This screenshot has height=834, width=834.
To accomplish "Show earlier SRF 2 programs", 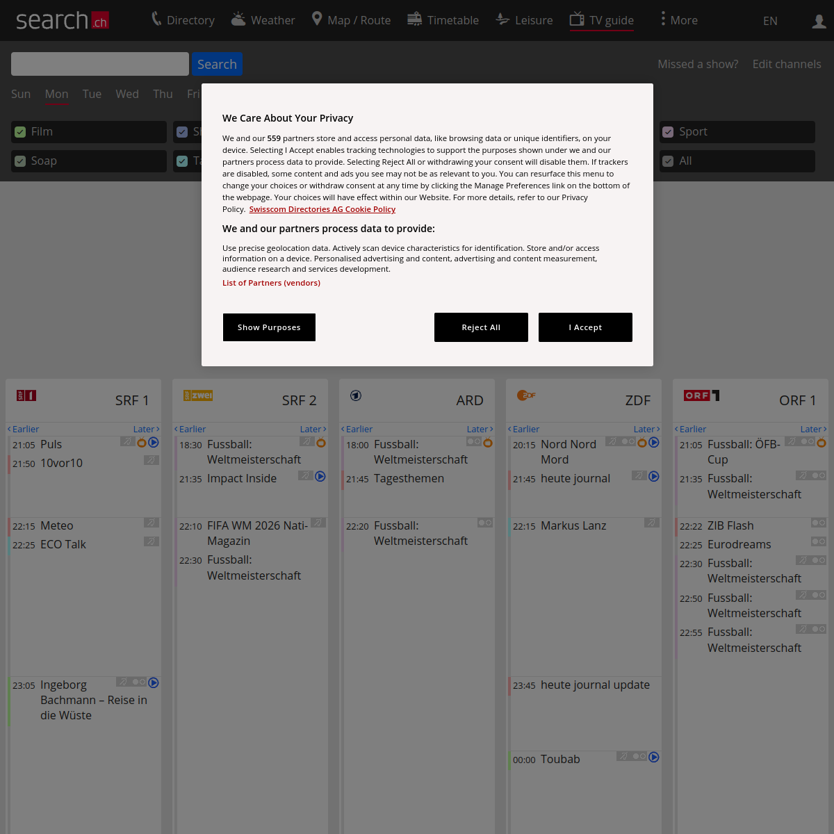I will 190,429.
